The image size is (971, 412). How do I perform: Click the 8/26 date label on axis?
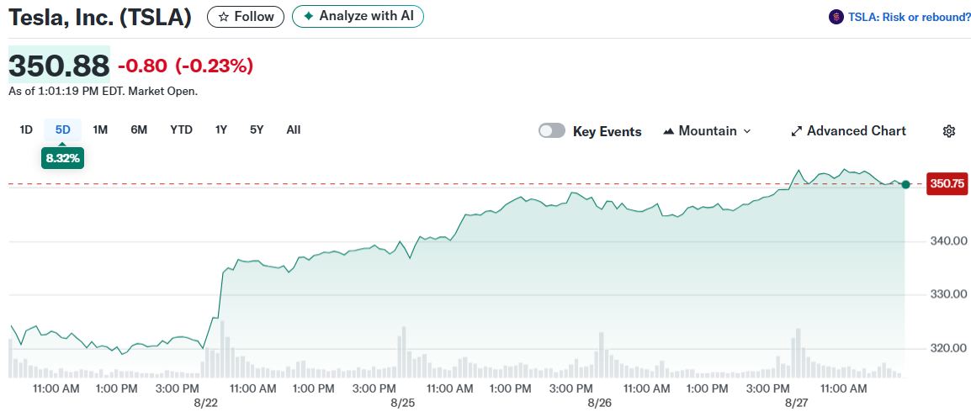(x=599, y=402)
